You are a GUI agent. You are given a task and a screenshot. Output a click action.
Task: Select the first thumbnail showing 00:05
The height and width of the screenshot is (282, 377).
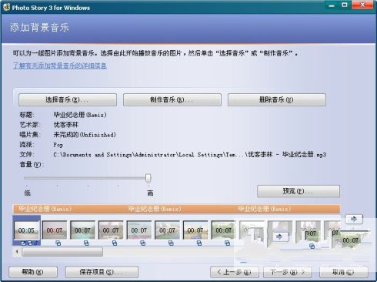pyautogui.click(x=26, y=230)
